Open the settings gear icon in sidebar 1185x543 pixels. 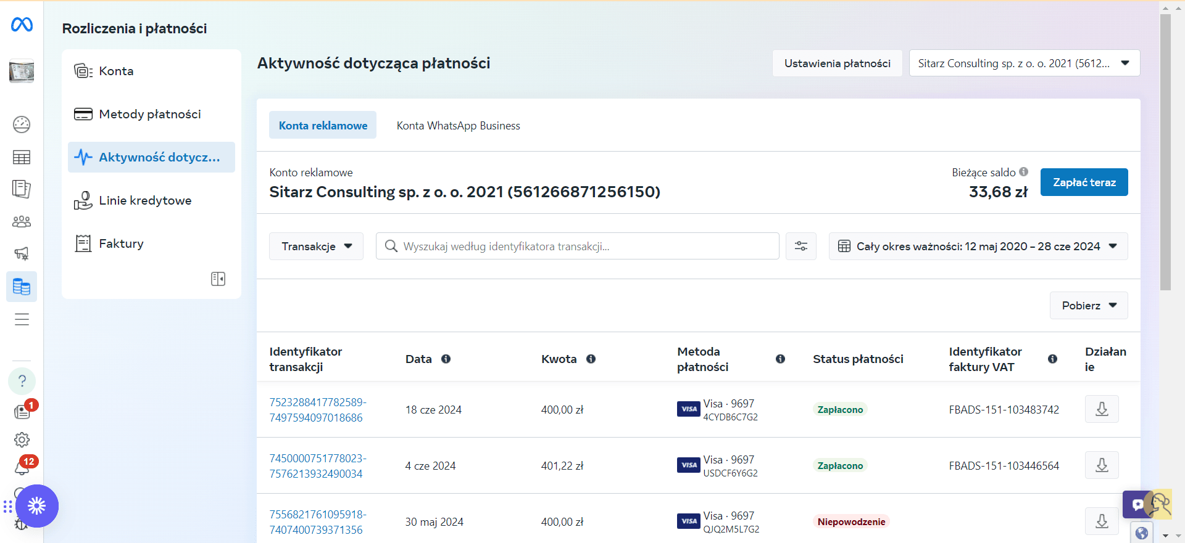coord(22,439)
